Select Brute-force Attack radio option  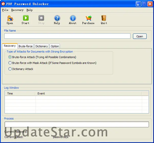pyautogui.click(x=10, y=57)
